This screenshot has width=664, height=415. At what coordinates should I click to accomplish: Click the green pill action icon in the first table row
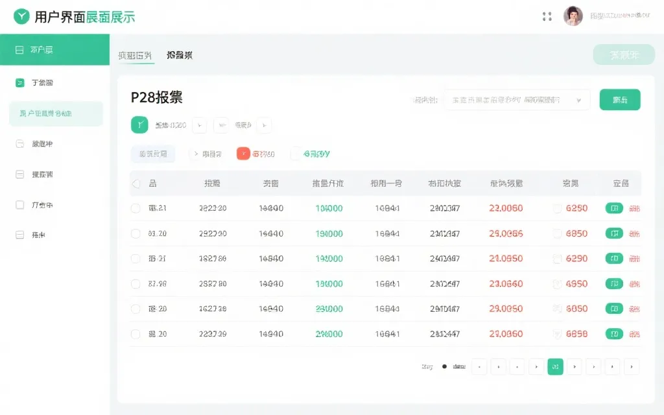click(x=613, y=207)
